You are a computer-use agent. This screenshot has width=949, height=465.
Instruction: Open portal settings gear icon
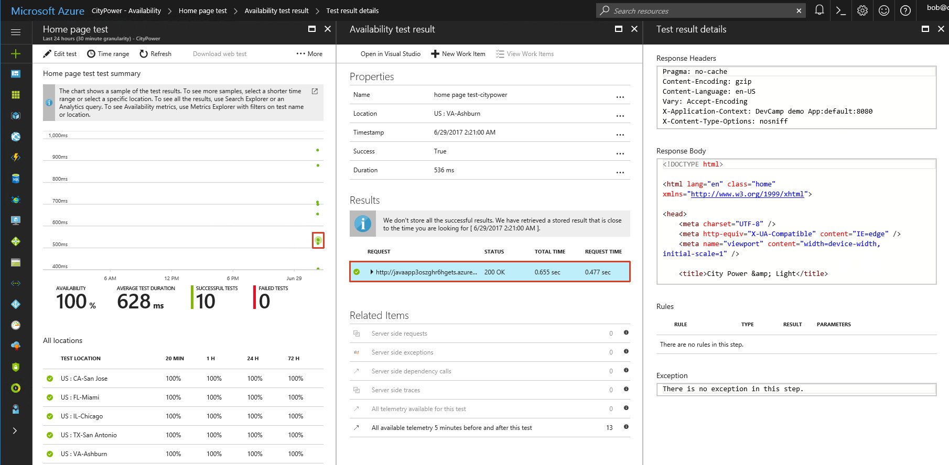pyautogui.click(x=862, y=10)
